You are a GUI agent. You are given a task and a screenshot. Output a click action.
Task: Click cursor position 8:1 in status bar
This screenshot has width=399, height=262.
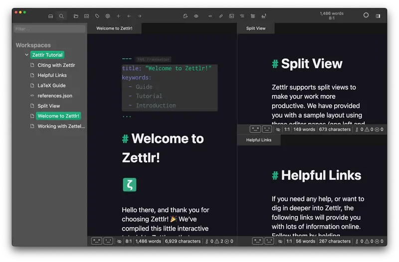(x=129, y=241)
